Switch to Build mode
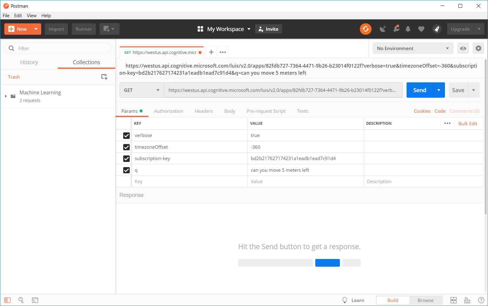This screenshot has width=488, height=306. coord(393,300)
